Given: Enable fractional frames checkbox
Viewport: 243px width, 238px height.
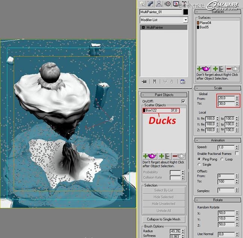Looking at the screenshot, I should (237, 154).
